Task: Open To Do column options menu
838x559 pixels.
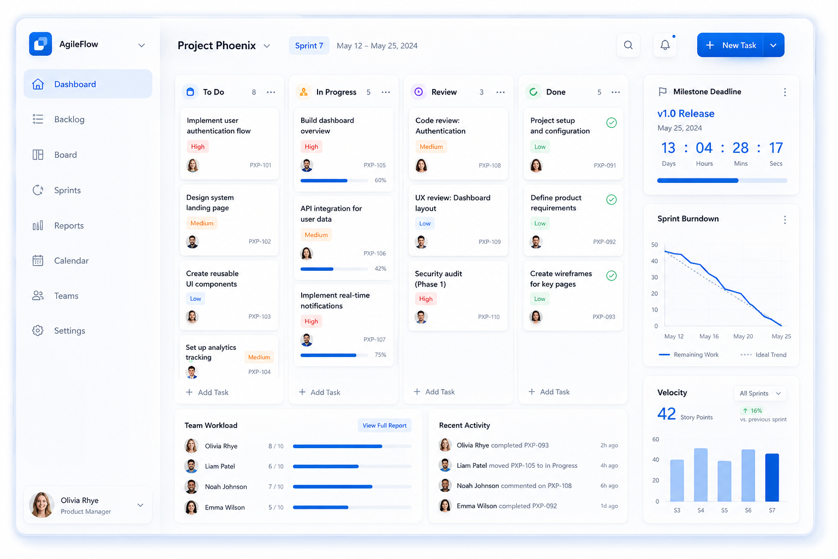Action: (x=271, y=92)
